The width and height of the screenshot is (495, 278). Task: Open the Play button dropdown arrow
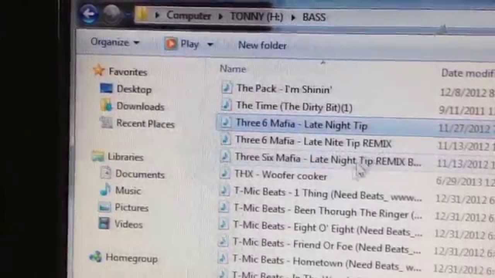(x=210, y=45)
